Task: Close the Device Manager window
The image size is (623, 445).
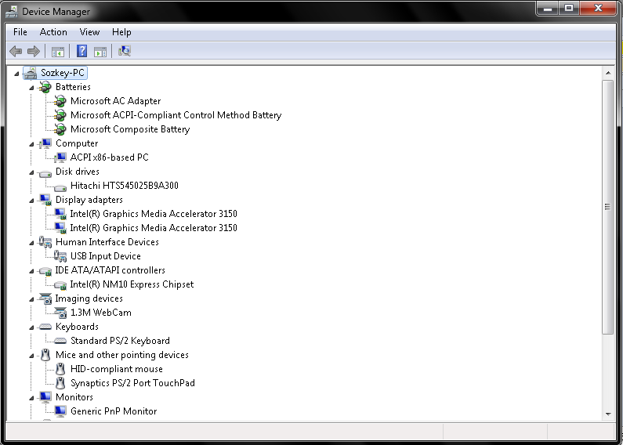Action: click(x=598, y=8)
